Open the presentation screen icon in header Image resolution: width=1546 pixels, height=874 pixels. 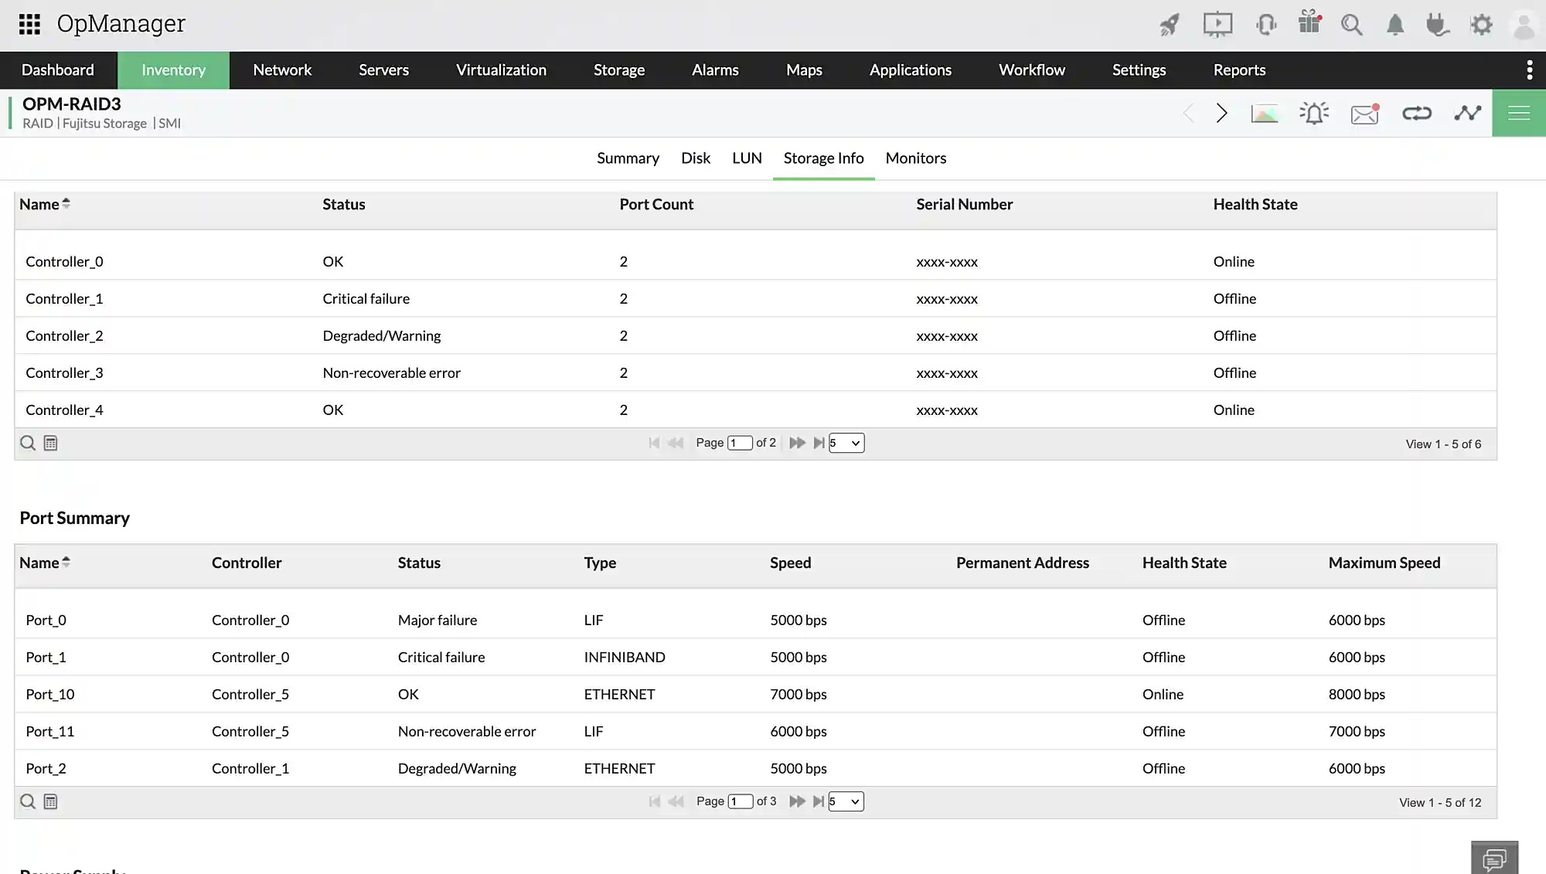click(1217, 25)
